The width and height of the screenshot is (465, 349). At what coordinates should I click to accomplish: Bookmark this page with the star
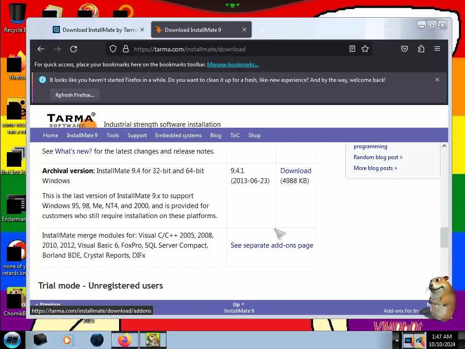pos(365,49)
